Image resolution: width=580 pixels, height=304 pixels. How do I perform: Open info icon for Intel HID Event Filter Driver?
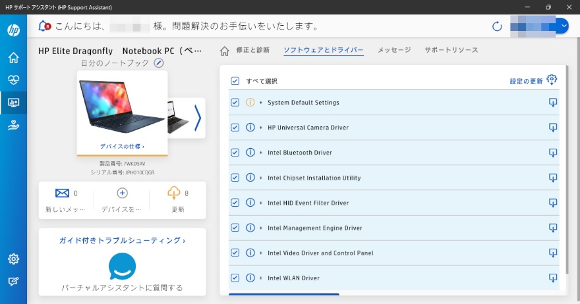coord(250,203)
